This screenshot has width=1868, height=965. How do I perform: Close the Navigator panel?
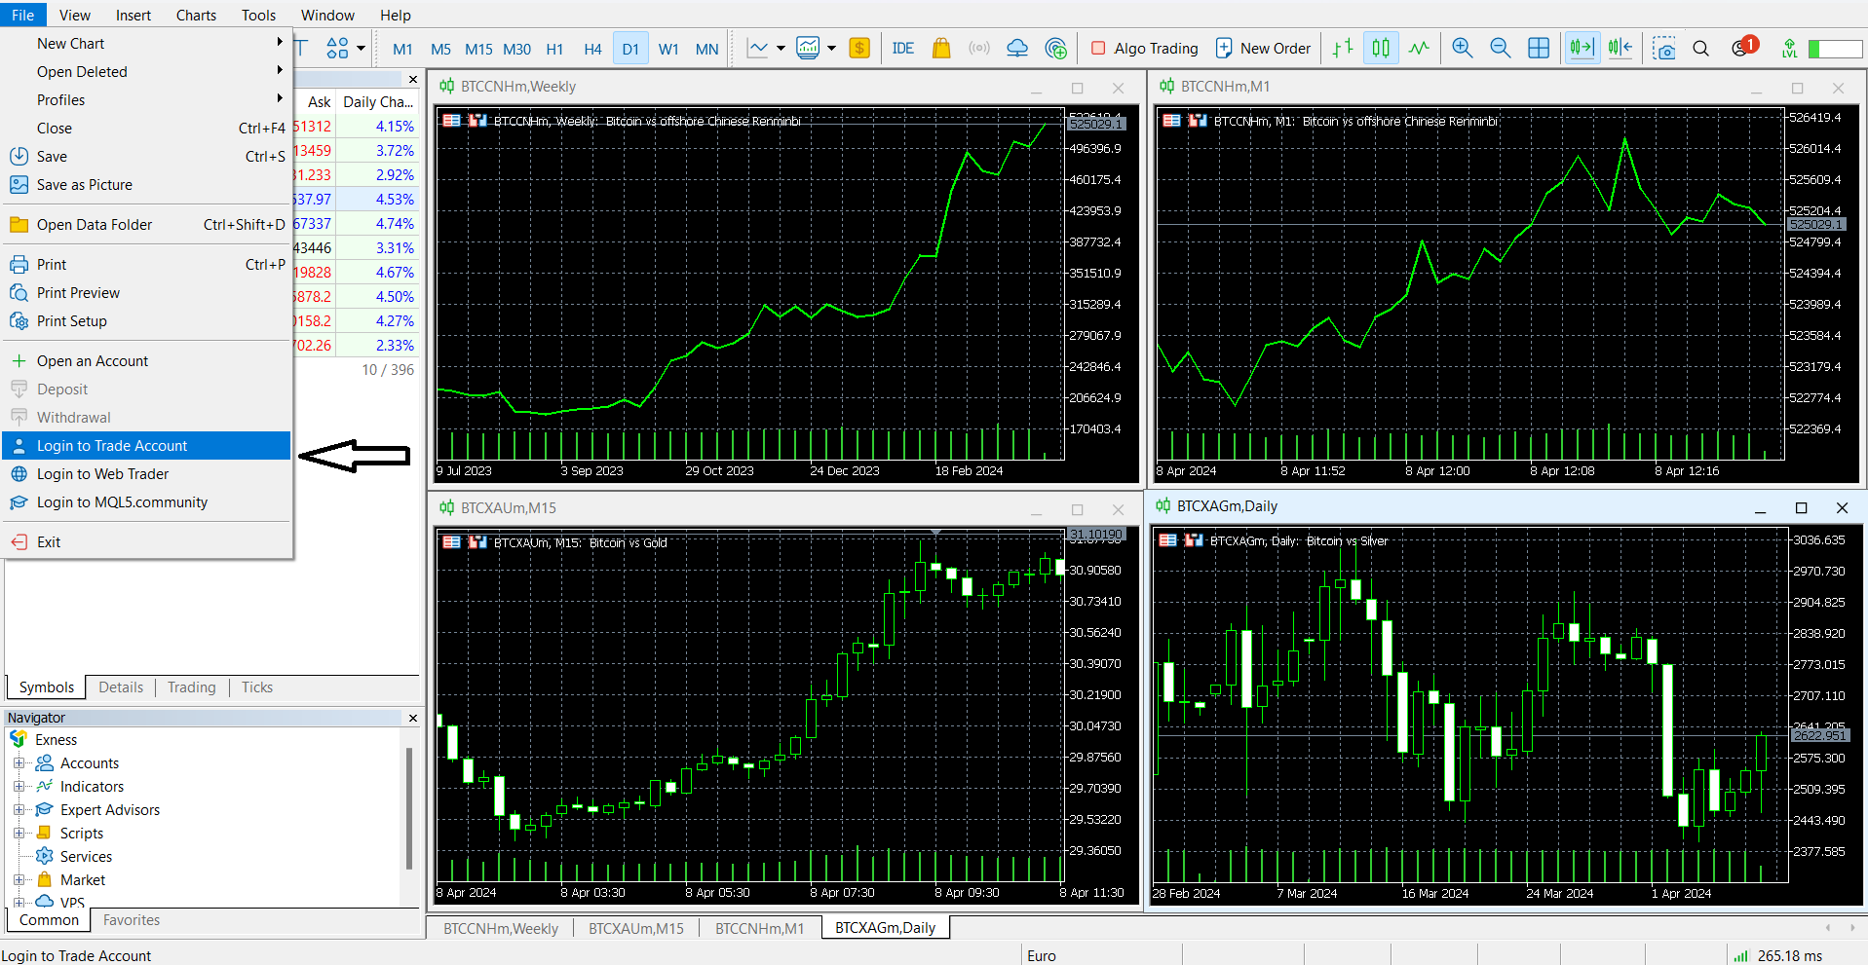(413, 718)
